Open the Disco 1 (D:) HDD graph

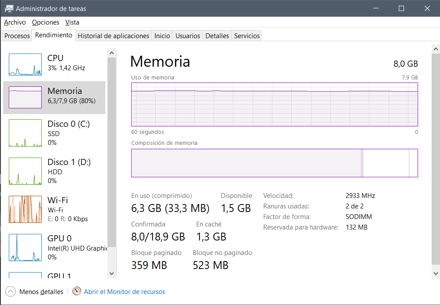[x=25, y=171]
